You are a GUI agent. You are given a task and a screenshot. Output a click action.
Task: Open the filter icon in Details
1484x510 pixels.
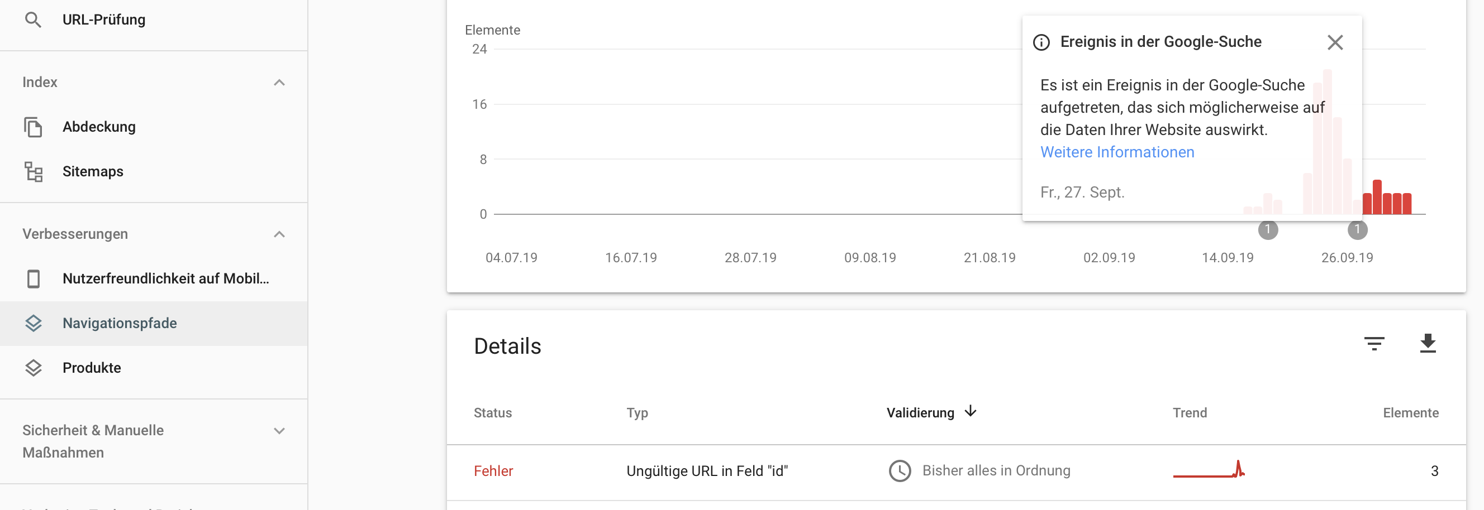[x=1374, y=344]
